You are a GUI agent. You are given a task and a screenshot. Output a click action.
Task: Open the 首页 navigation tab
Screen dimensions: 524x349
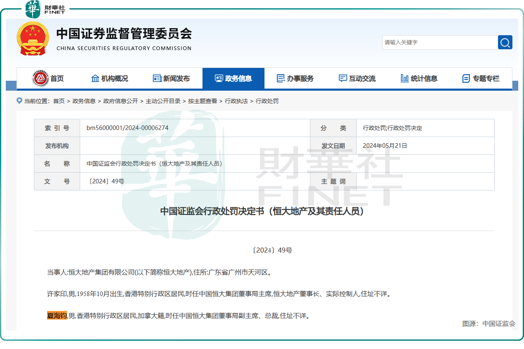(x=48, y=78)
